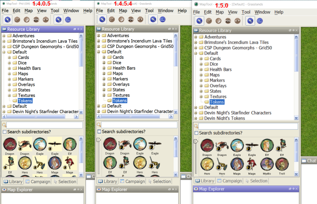Switch to Selection tab in middle window
The image size is (317, 204).
(160, 181)
